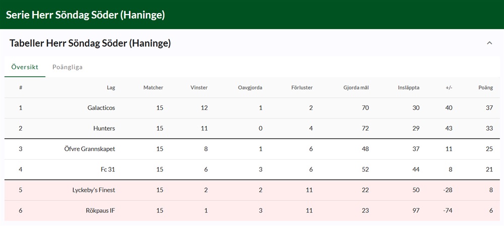Click the Galacticos team name

click(101, 108)
